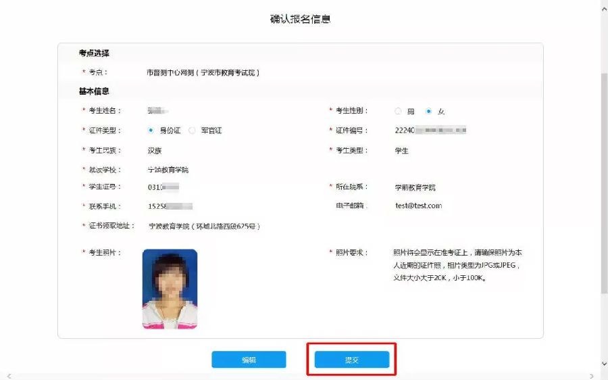The height and width of the screenshot is (380, 608).
Task: Click the candidate ID photo thumbnail
Action: [170, 289]
